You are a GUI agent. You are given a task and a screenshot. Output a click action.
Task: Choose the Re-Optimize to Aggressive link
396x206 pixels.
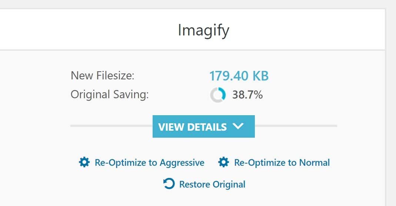click(x=149, y=162)
